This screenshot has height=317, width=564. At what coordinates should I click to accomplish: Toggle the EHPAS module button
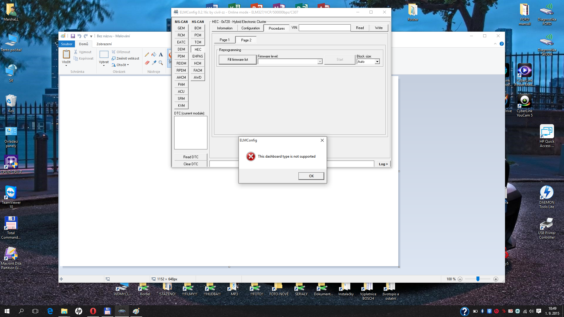198,56
